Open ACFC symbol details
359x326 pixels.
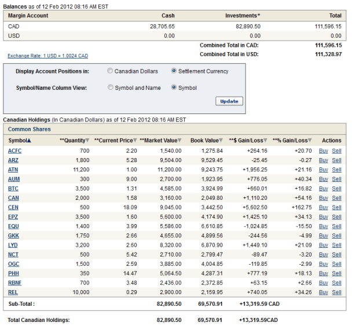pyautogui.click(x=14, y=151)
